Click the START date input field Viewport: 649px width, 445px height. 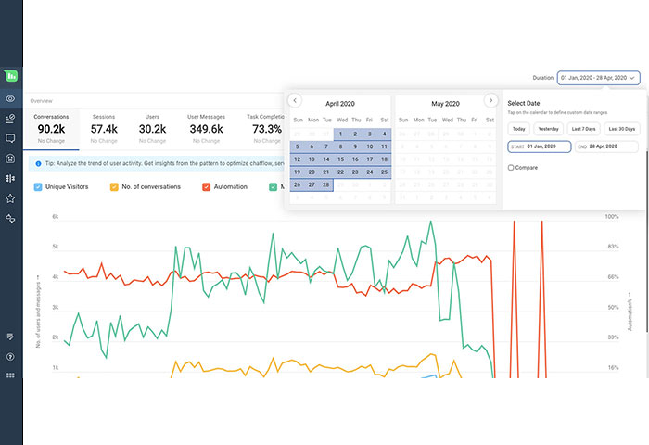tap(539, 146)
